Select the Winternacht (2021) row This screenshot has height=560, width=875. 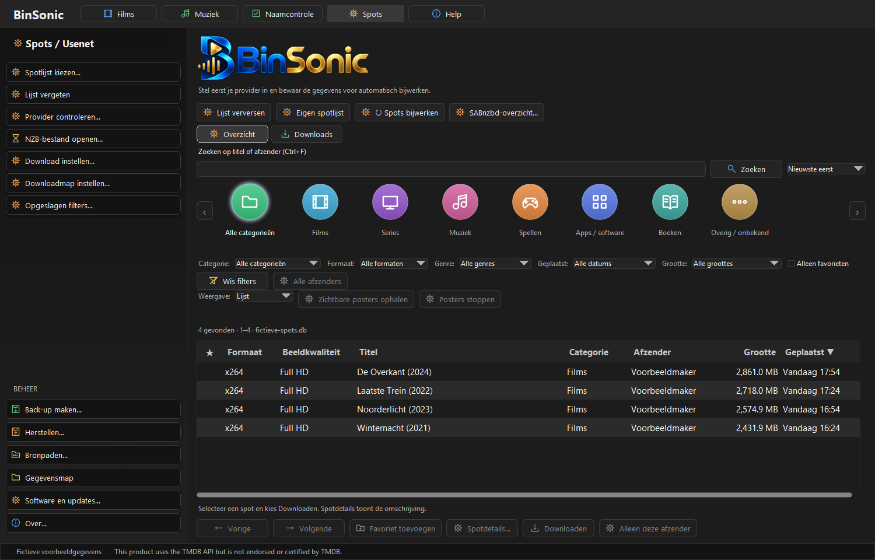[x=528, y=428]
